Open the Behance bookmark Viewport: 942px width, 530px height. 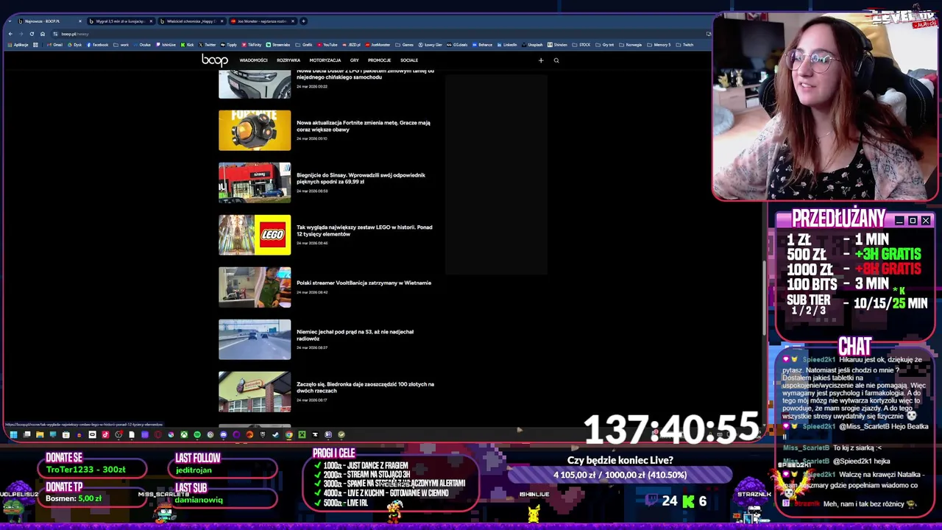(482, 45)
